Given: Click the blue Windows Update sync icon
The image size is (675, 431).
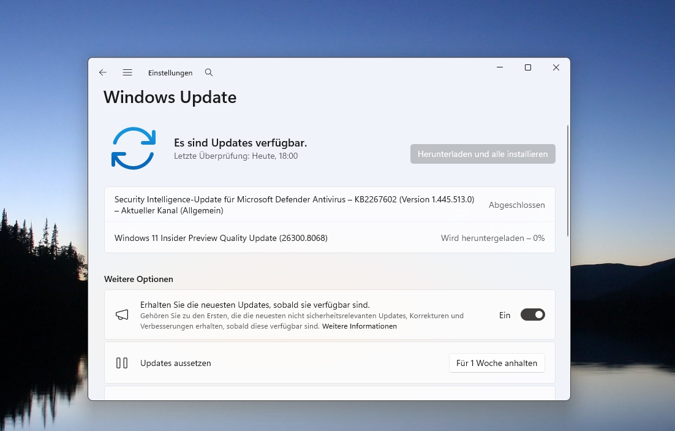Looking at the screenshot, I should click(x=134, y=148).
